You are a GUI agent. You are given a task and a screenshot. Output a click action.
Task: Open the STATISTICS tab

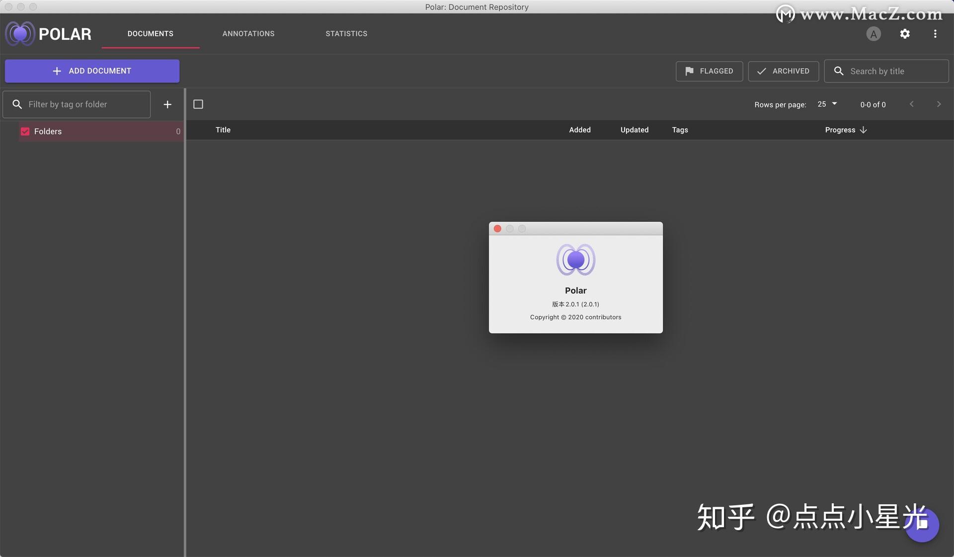point(346,33)
